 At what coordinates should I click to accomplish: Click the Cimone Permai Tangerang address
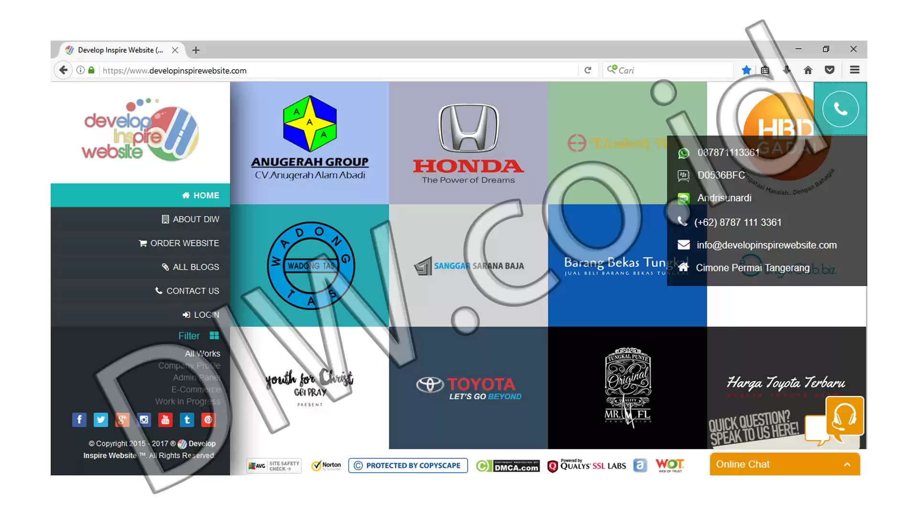(753, 268)
